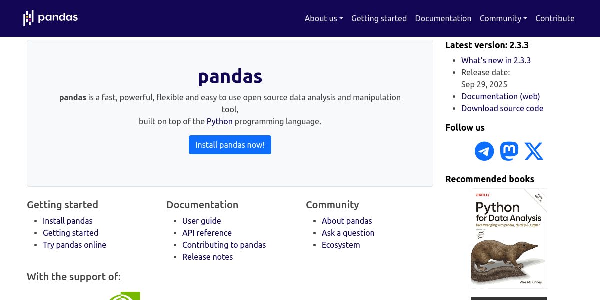The image size is (600, 300).
Task: Click the large pandas page title
Action: 230,76
